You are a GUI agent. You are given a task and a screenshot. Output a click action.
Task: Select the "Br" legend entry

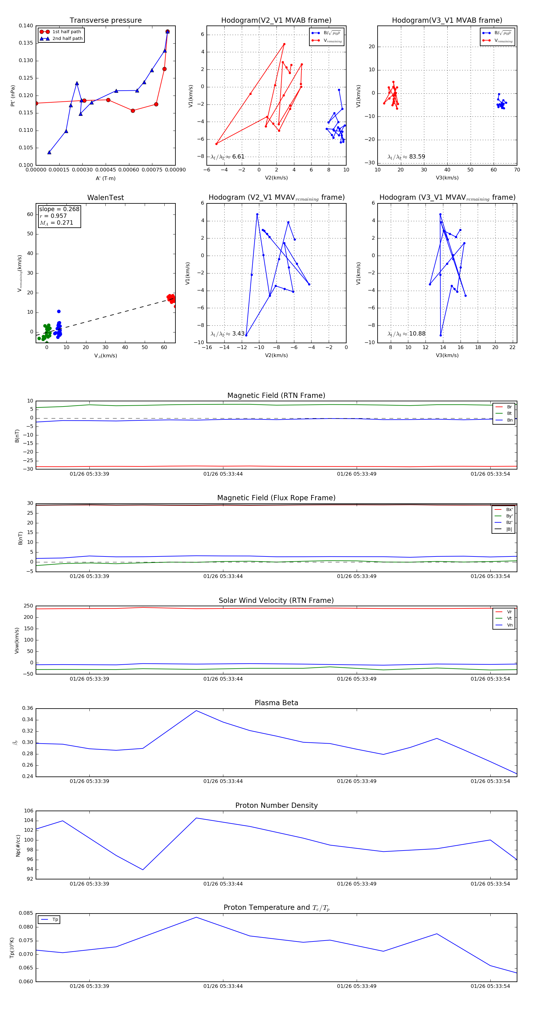(x=504, y=407)
